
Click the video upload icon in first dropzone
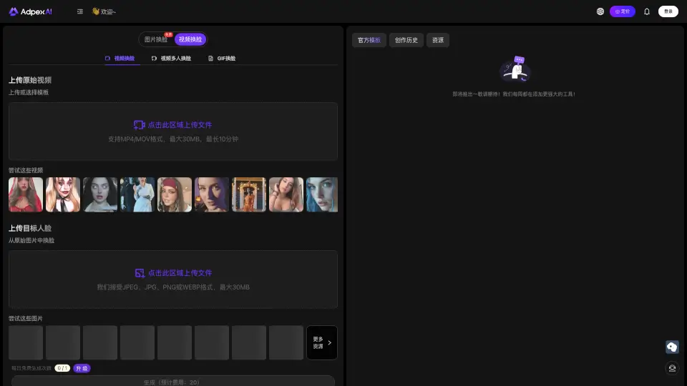pyautogui.click(x=140, y=124)
